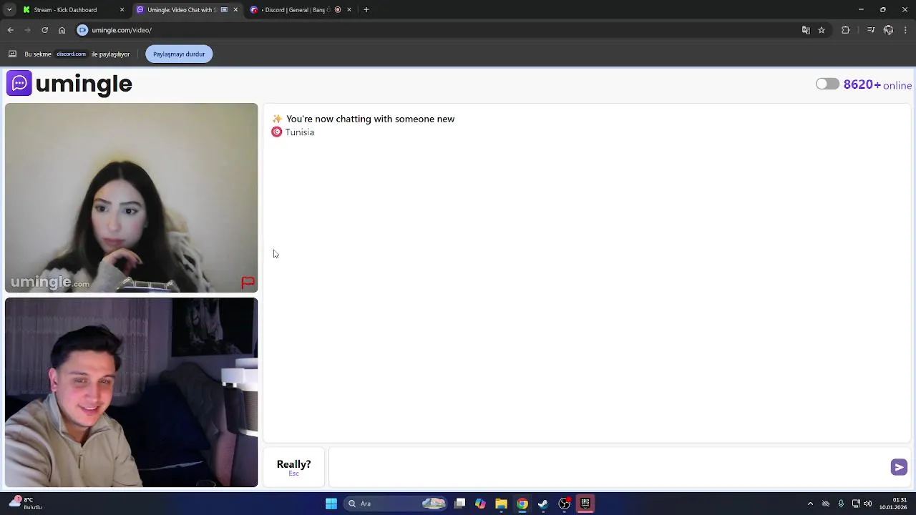
Task: Click the translate page icon
Action: click(806, 30)
